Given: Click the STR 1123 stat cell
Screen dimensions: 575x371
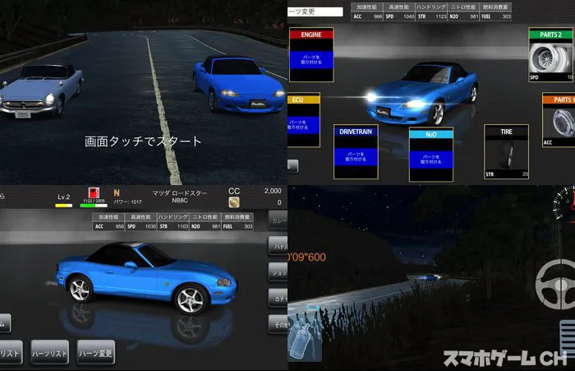Looking at the screenshot, I should 431,16.
